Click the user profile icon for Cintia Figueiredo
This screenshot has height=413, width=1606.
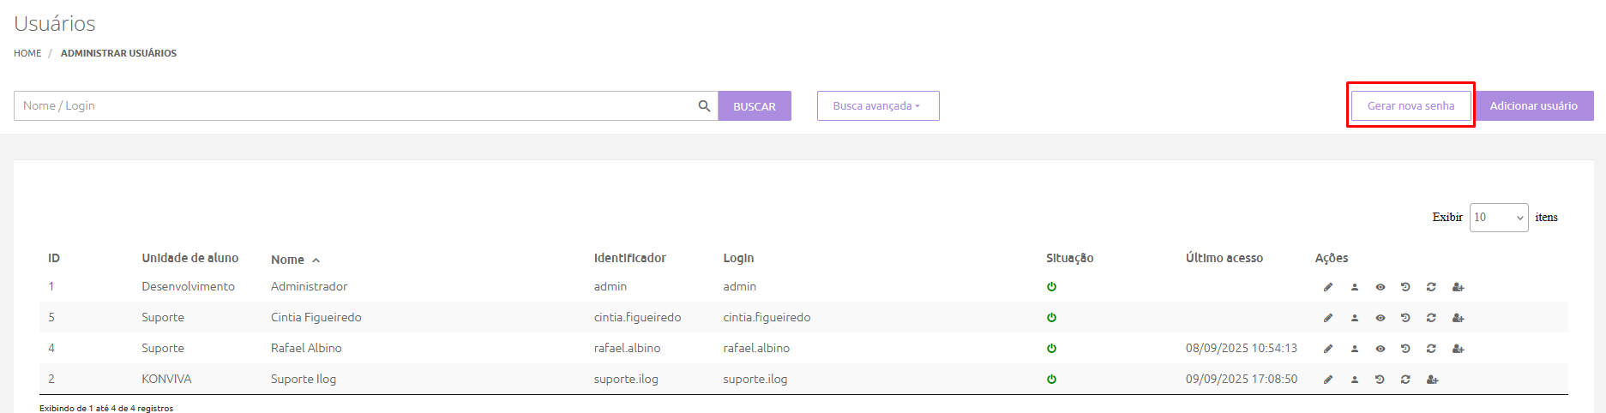pos(1355,318)
